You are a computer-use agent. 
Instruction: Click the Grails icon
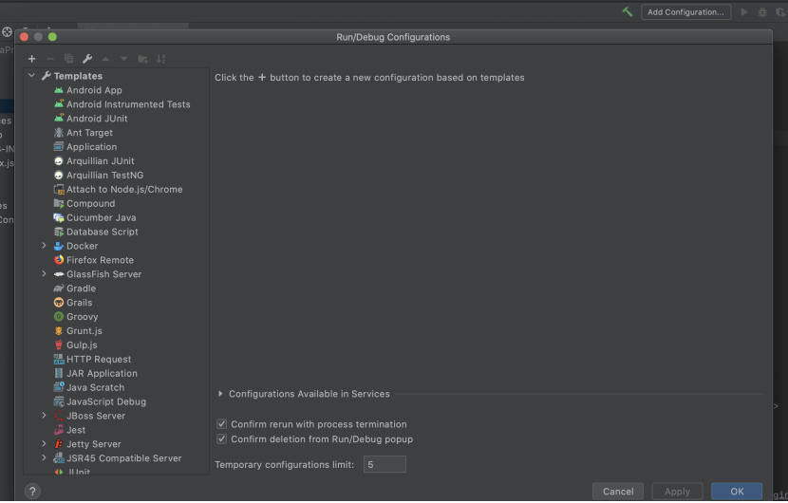point(59,303)
